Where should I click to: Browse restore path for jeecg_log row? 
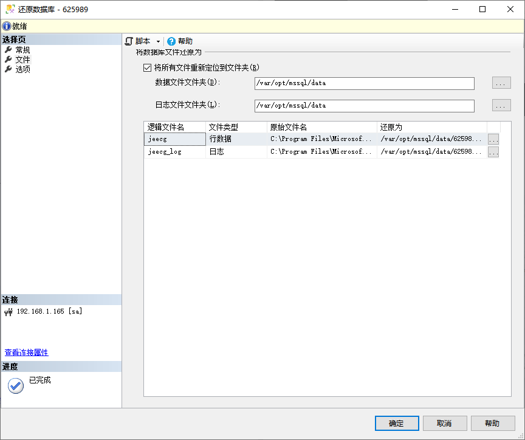(x=493, y=152)
